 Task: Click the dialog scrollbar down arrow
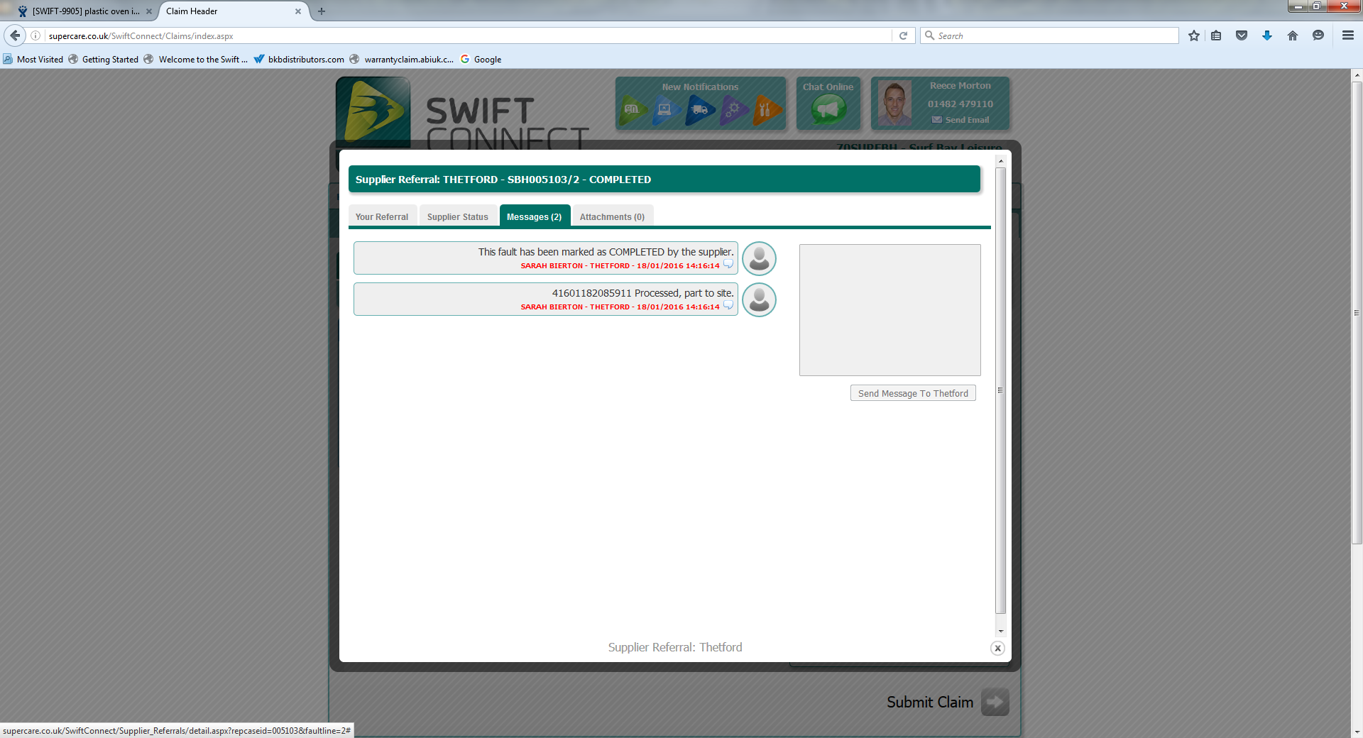[1001, 631]
